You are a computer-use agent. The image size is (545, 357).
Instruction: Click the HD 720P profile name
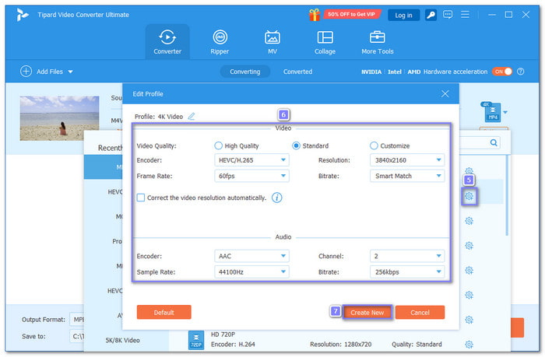(x=223, y=334)
